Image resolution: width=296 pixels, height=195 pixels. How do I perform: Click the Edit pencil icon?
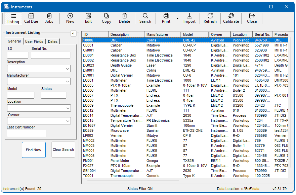click(88, 16)
